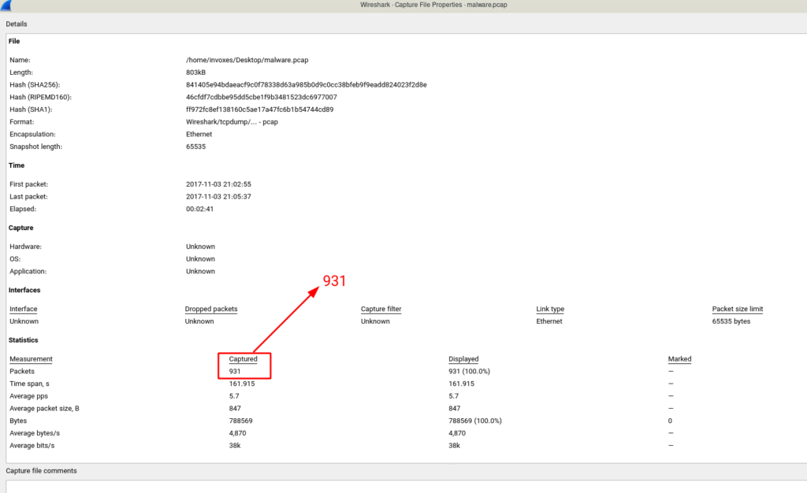This screenshot has width=807, height=493.
Task: Click the Captured column header
Action: (243, 359)
